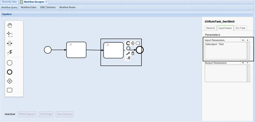Select the start event circle on canvas
255x122 pixels.
[x=48, y=50]
